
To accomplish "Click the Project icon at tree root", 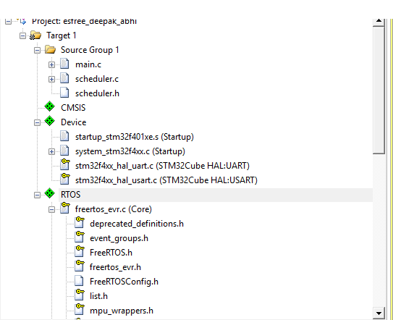I will 22,21.
